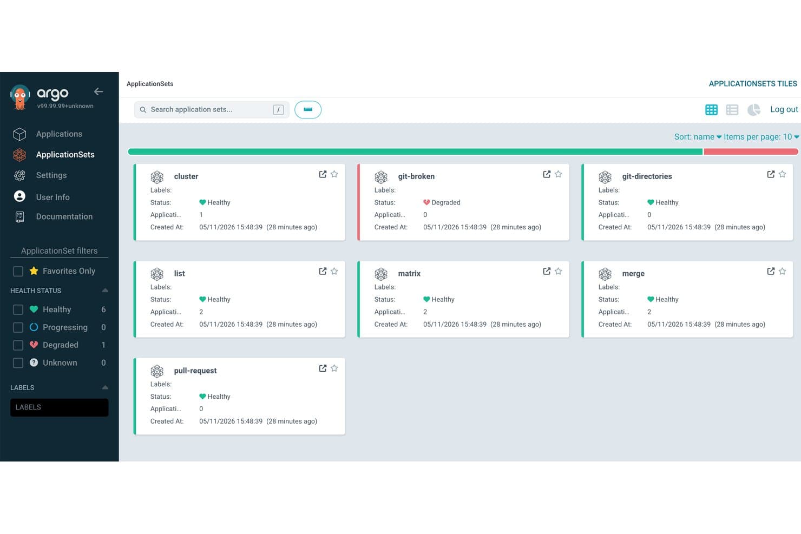The image size is (801, 534).
Task: Focus the Search application sets field
Action: coord(211,110)
